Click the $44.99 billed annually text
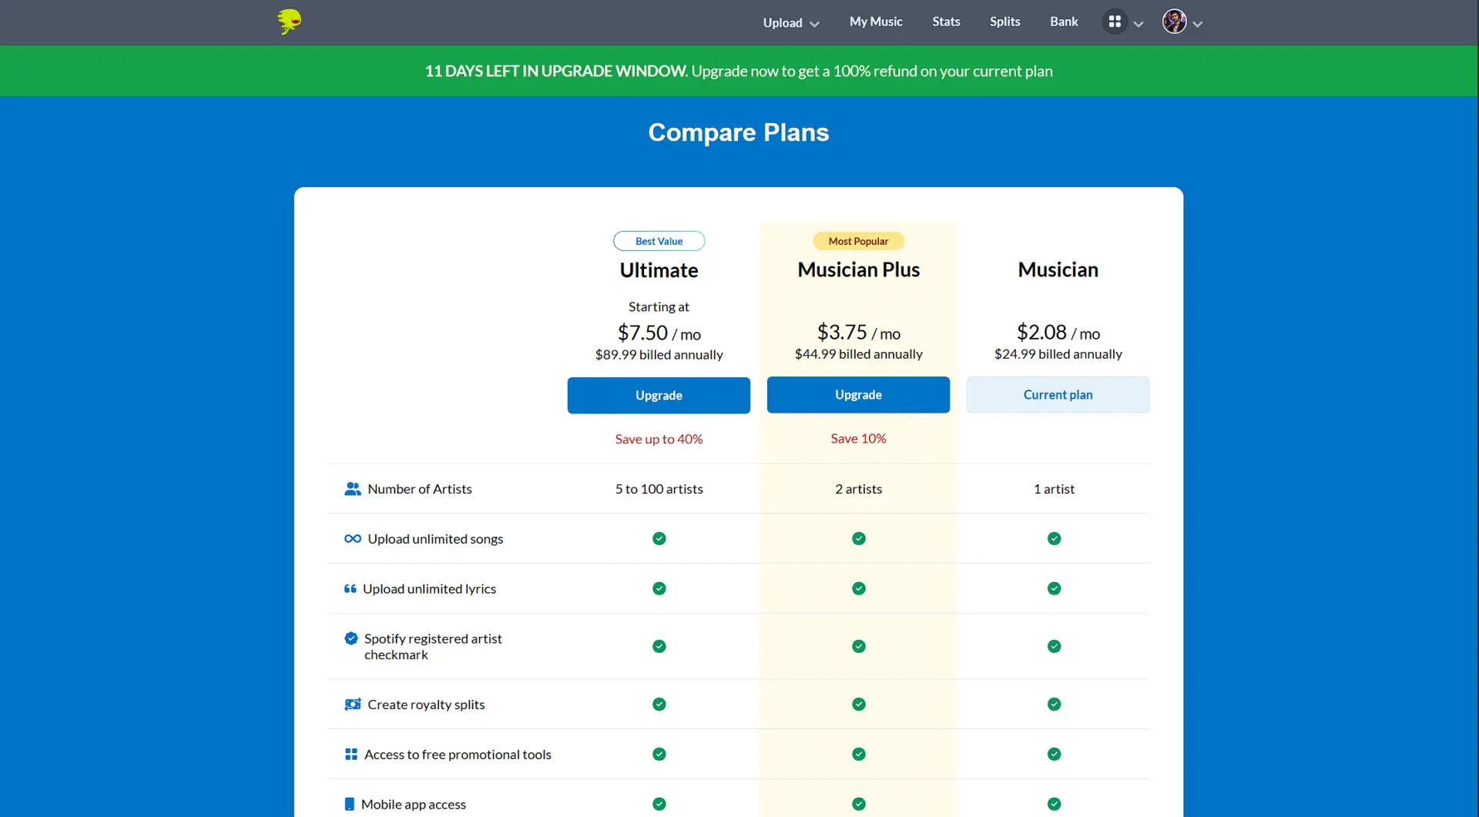1479x817 pixels. point(859,354)
